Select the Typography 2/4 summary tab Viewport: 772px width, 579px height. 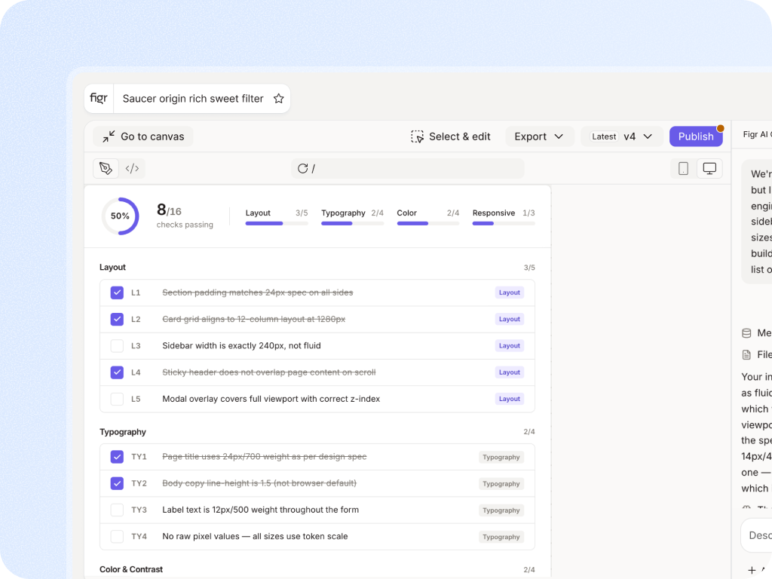coord(353,216)
